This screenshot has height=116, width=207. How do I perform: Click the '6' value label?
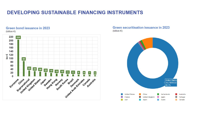95,73
